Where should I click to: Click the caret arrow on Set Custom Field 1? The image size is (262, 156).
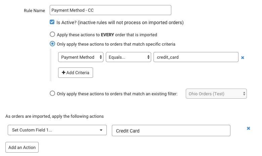tap(101, 130)
